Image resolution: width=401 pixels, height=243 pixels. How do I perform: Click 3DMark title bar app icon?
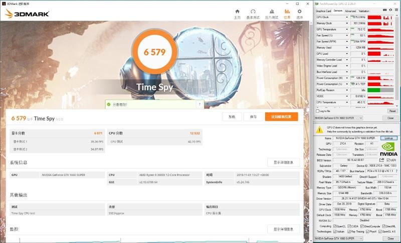pos(4,4)
